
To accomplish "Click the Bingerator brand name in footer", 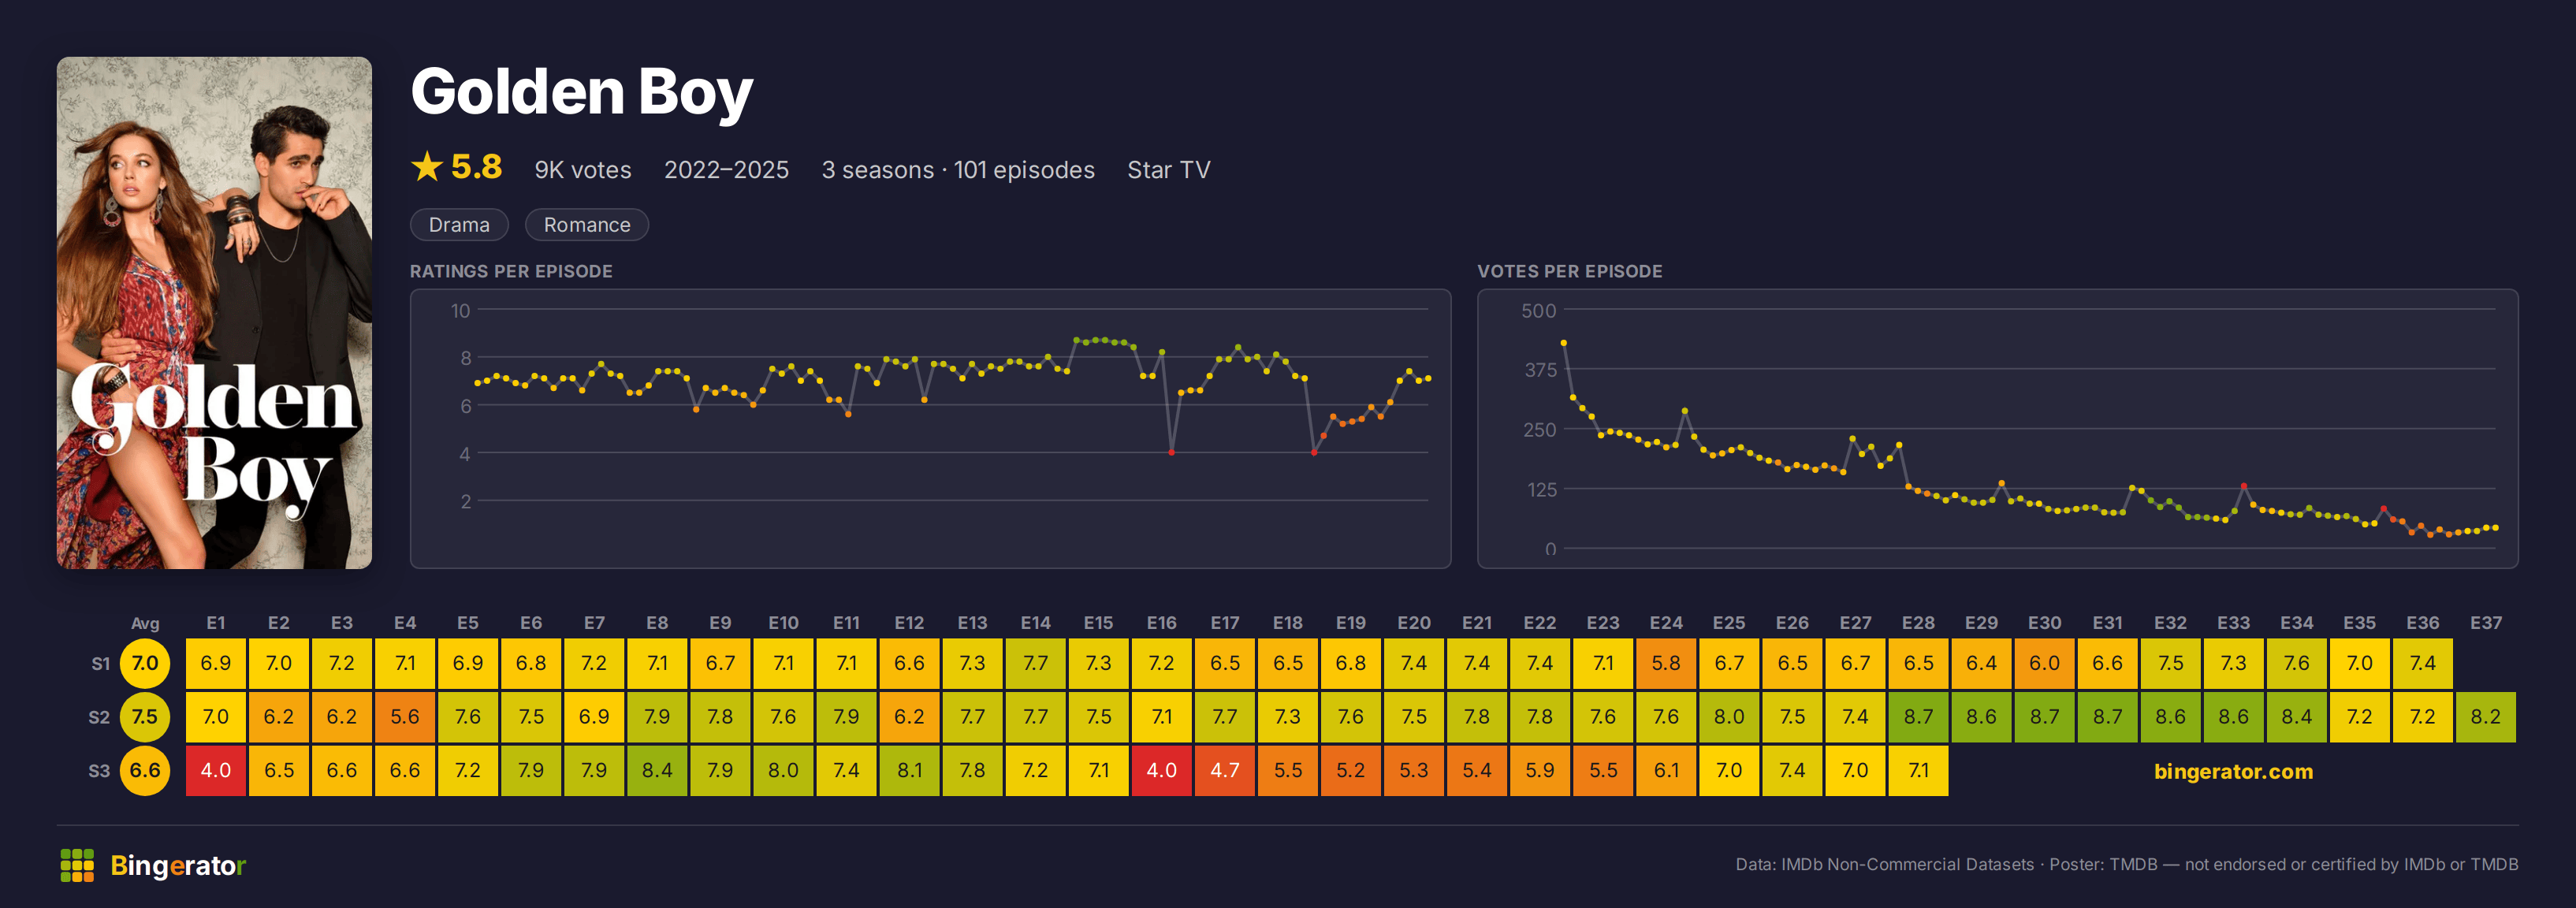I will [178, 865].
